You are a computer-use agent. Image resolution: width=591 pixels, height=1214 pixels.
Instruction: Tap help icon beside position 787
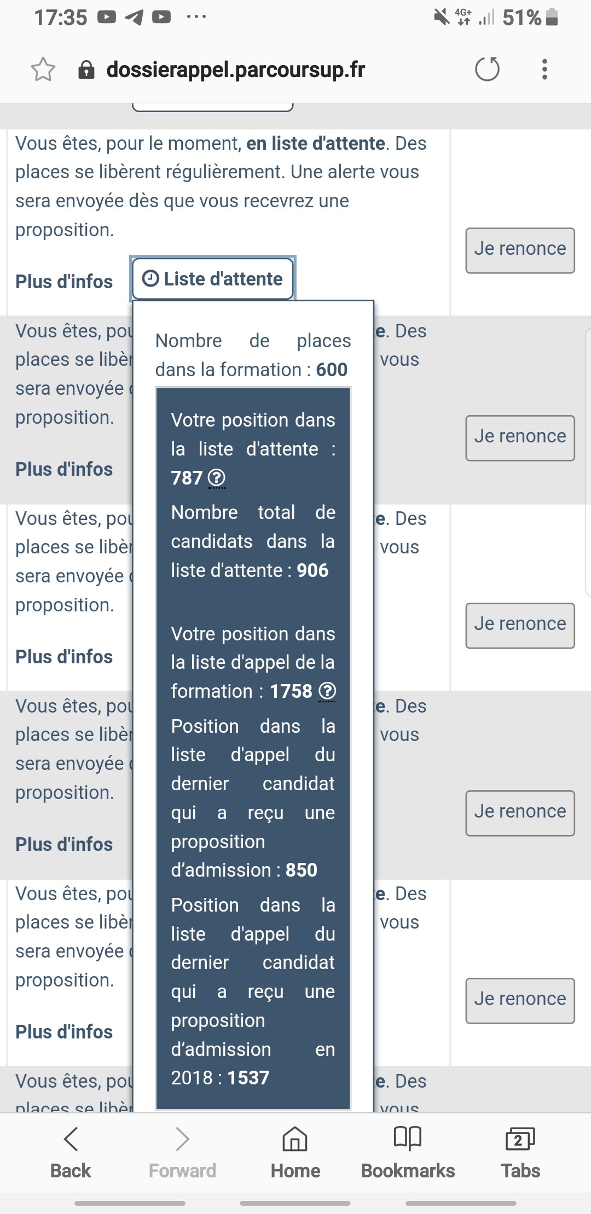[217, 478]
